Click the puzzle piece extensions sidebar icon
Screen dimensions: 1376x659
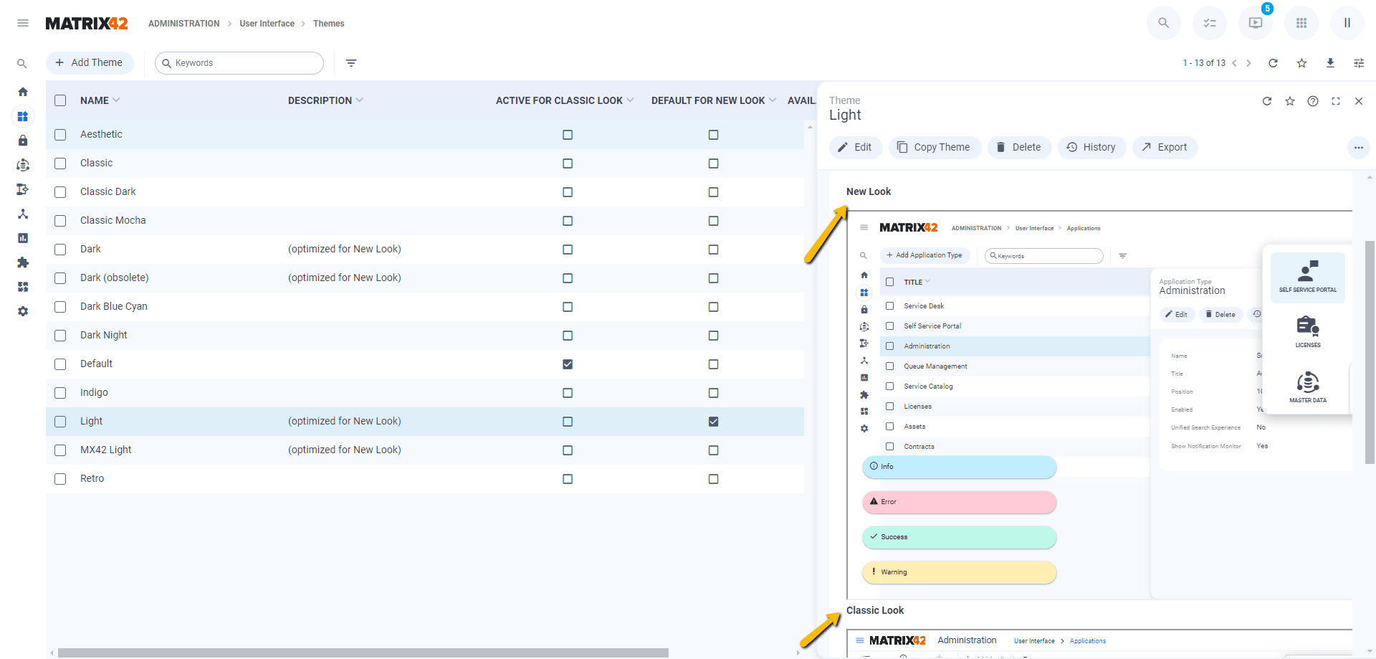pos(23,262)
